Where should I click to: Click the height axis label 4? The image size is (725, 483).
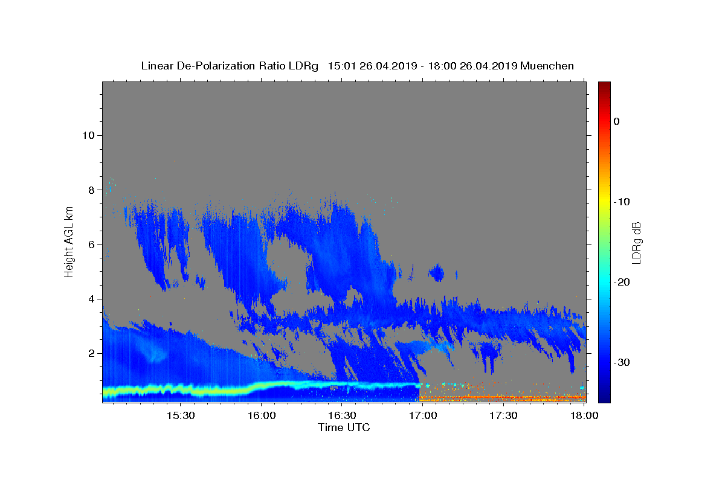[x=91, y=299]
